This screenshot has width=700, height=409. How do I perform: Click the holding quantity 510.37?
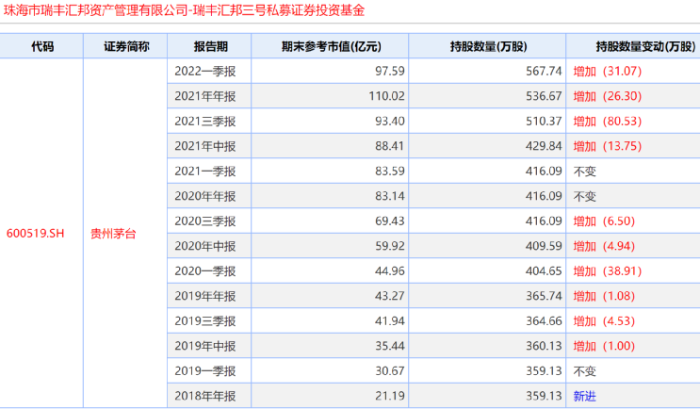tap(544, 121)
